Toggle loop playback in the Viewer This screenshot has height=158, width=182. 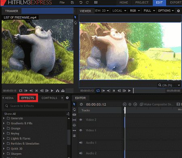click(x=98, y=91)
